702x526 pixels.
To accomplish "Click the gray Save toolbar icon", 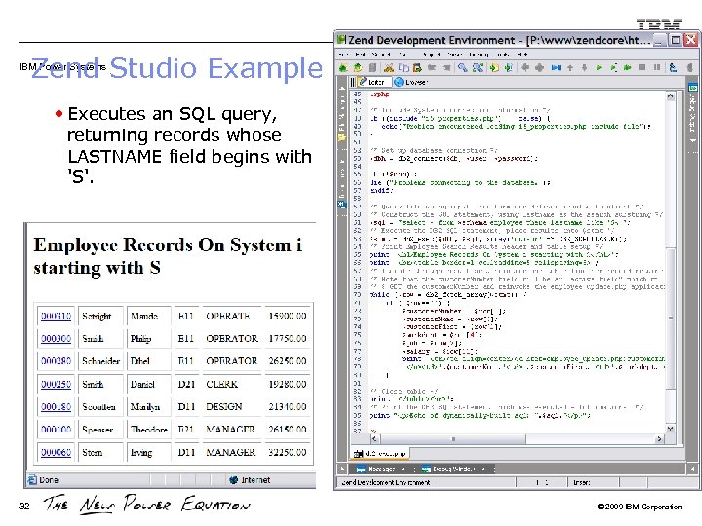I will pos(372,67).
